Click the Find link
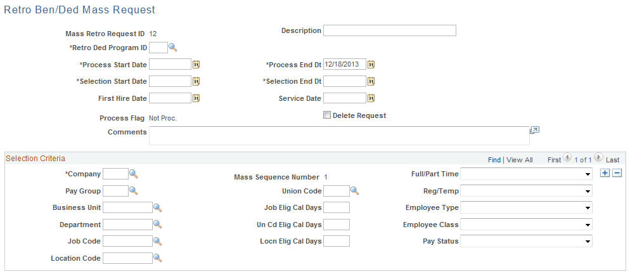Image resolution: width=630 pixels, height=274 pixels. pos(494,160)
